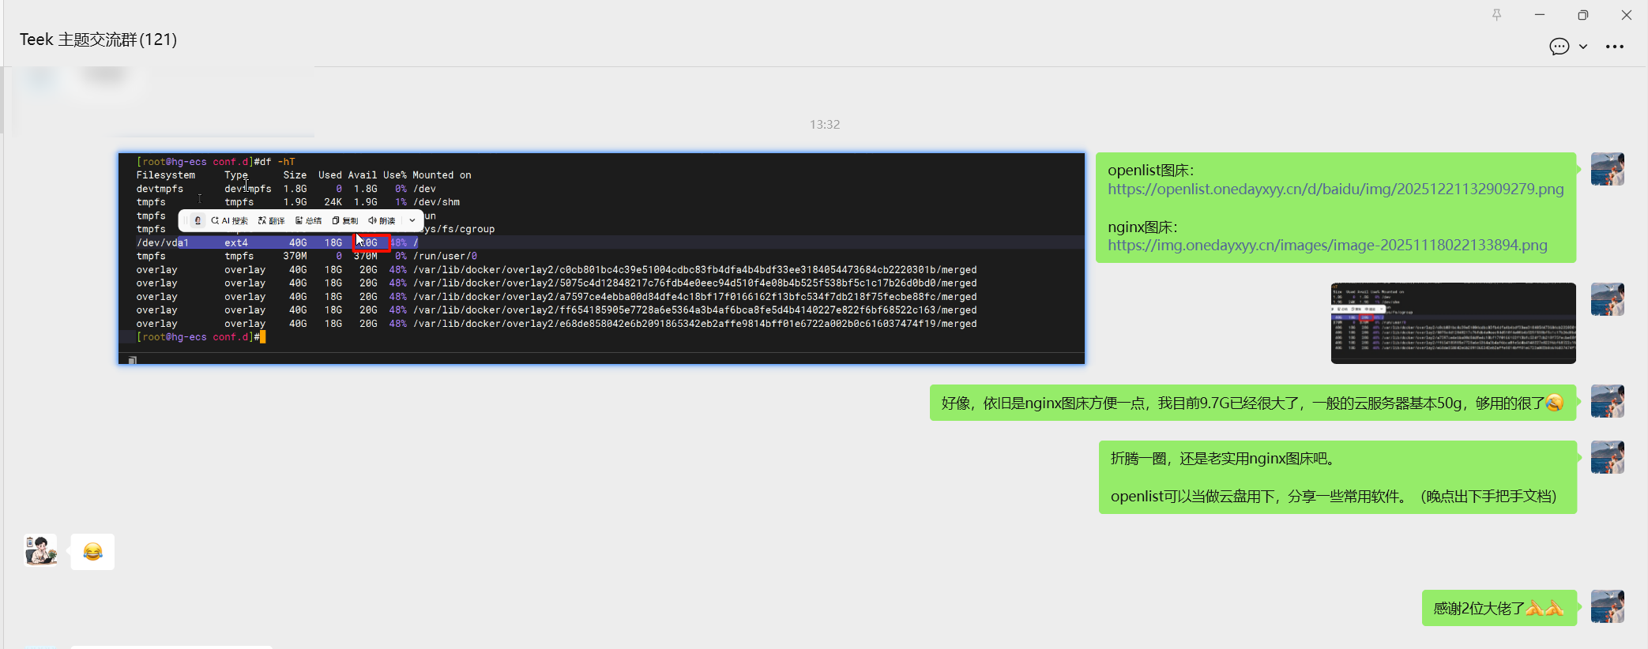Click 朗读 read-aloud speaker button
Viewport: 1648px width, 649px height.
382,221
